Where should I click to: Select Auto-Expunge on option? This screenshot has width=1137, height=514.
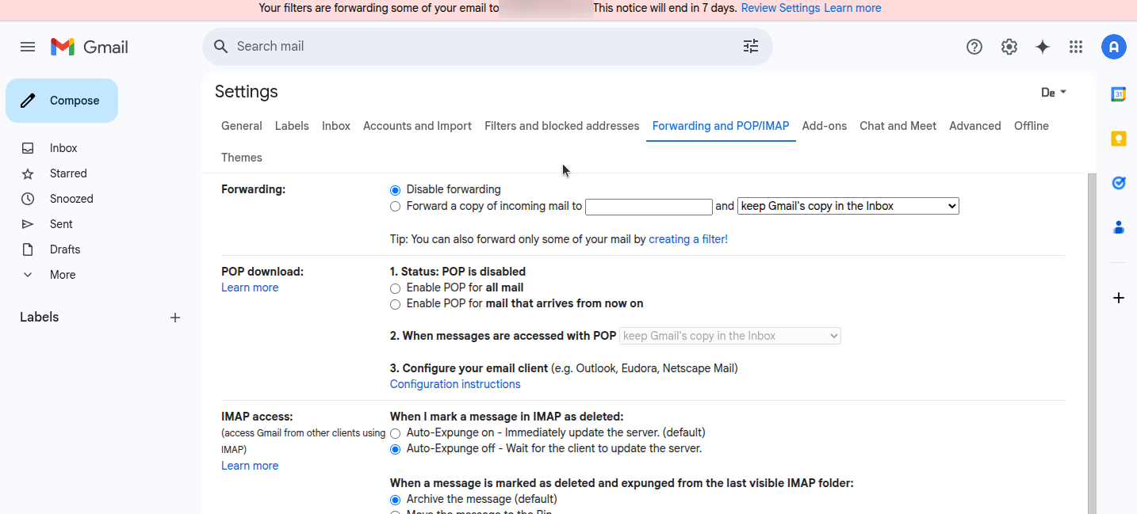[x=395, y=433]
